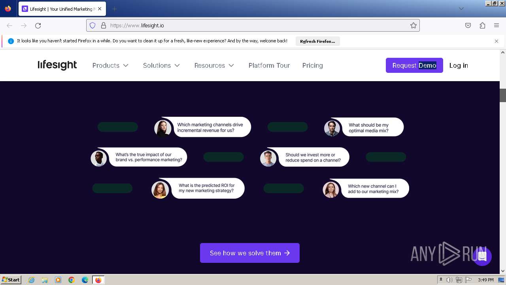Screen dimensions: 506x285
Task: Launch Chrome from the taskbar
Action: [72, 280]
